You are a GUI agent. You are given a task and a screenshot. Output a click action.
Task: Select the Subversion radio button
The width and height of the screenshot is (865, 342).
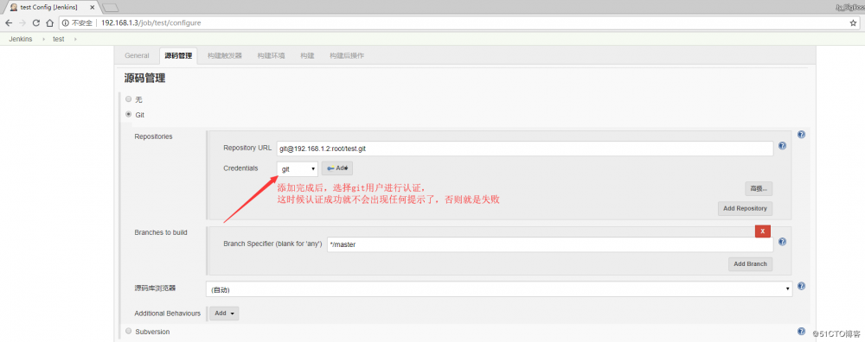click(129, 331)
